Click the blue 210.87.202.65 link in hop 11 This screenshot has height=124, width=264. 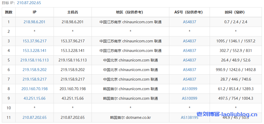pyautogui.click(x=34, y=118)
